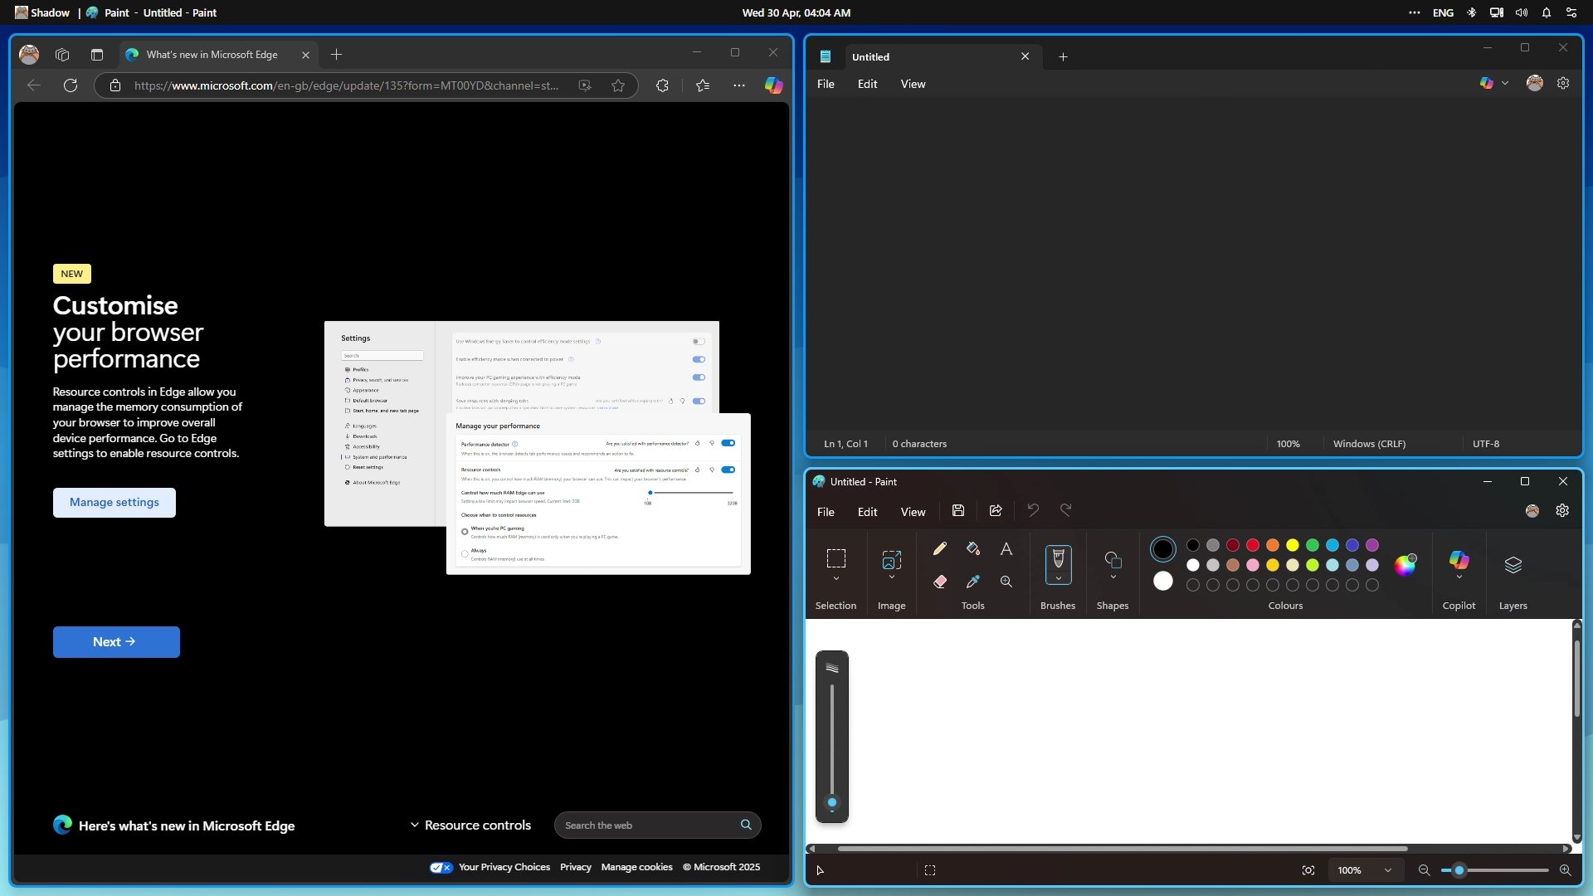Image resolution: width=1593 pixels, height=896 pixels.
Task: Open Edge Extensions icon
Action: (x=662, y=85)
